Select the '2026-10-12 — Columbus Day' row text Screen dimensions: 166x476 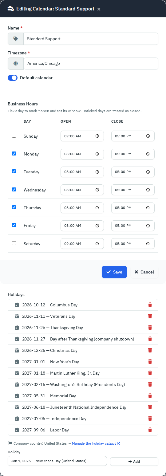(50, 305)
